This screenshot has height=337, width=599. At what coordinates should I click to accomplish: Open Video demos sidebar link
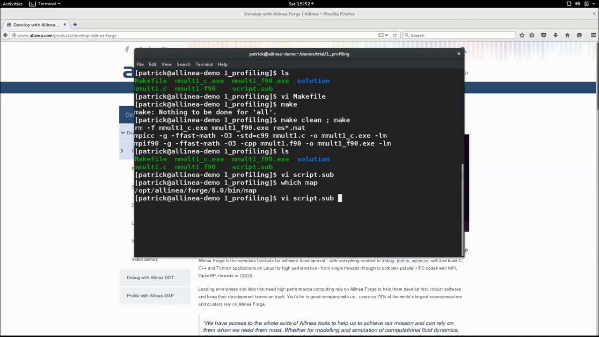tap(145, 259)
